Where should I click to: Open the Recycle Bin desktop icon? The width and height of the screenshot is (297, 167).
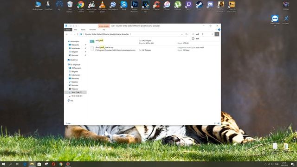point(70,6)
